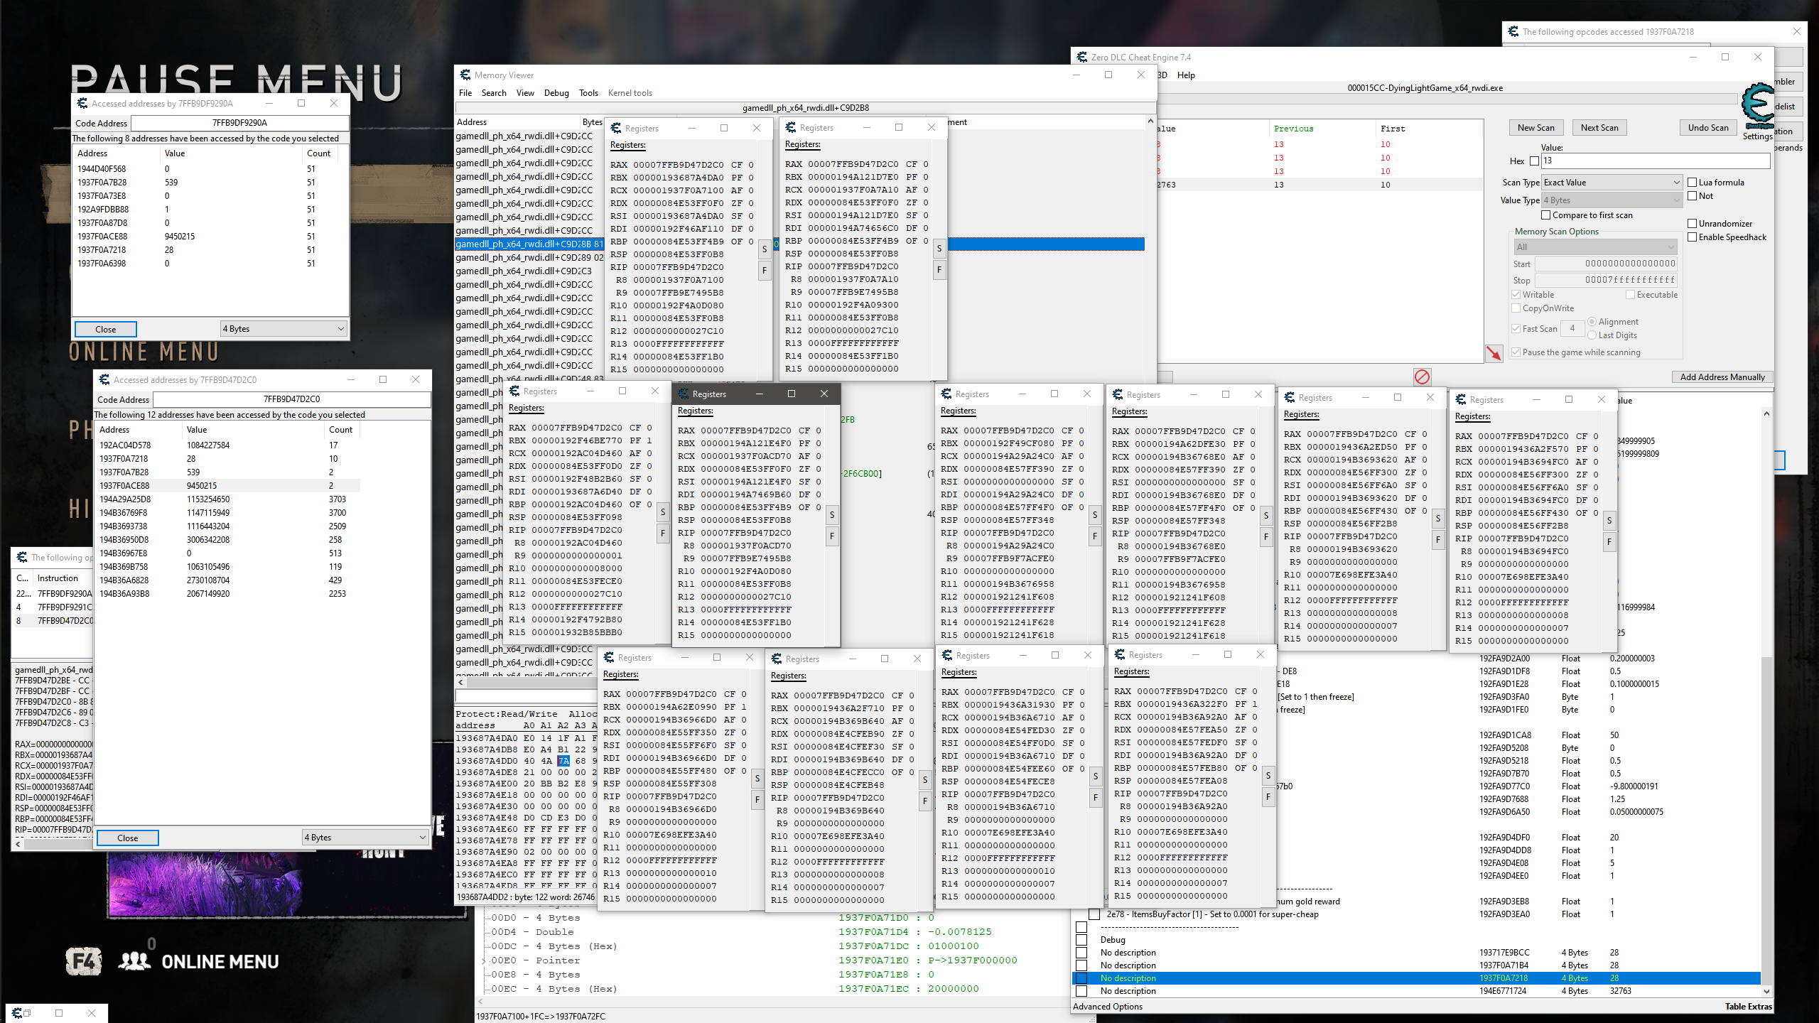Screen dimensions: 1819x1023
Task: Open the Scan Type Exact Value dropdown
Action: coord(1612,183)
